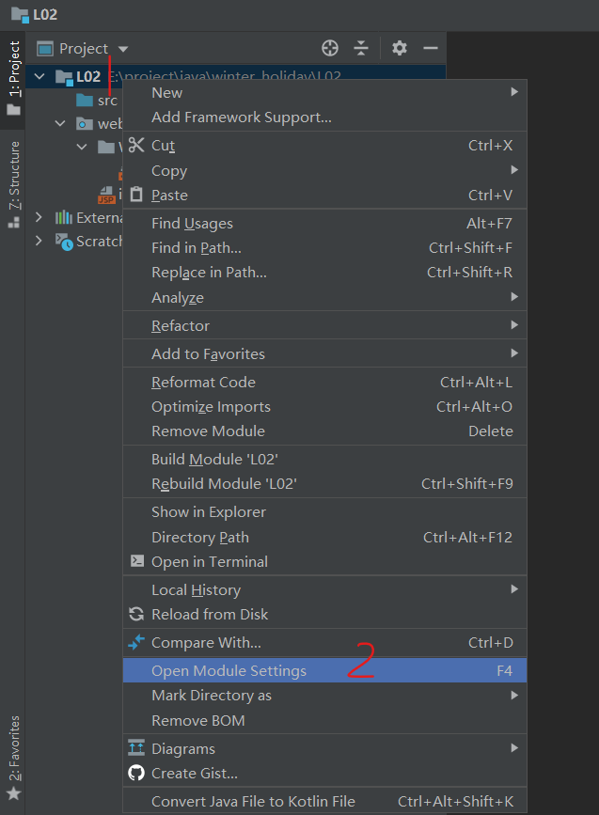Expand the Add to Favorites submenu arrow
The width and height of the screenshot is (599, 815).
(x=514, y=353)
